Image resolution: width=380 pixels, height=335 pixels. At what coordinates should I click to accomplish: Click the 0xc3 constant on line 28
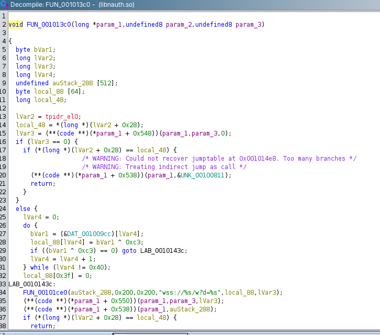pyautogui.click(x=133, y=242)
